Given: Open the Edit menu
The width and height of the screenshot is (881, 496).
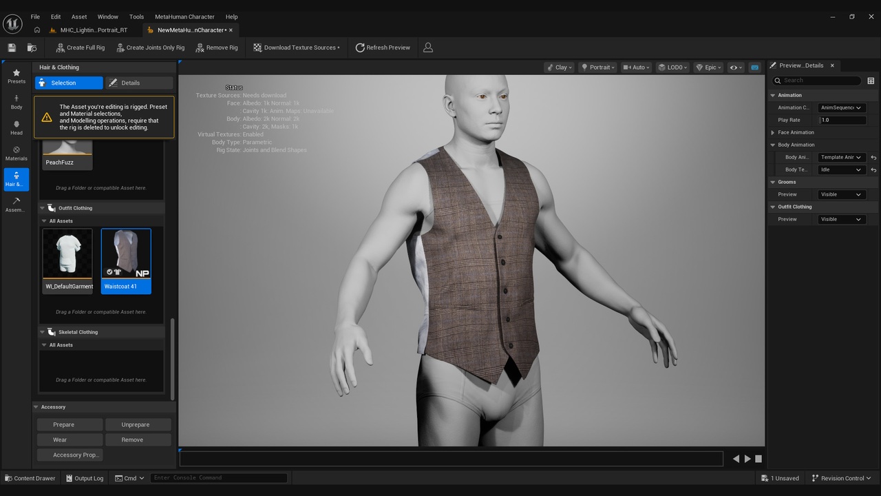Looking at the screenshot, I should click(x=56, y=17).
